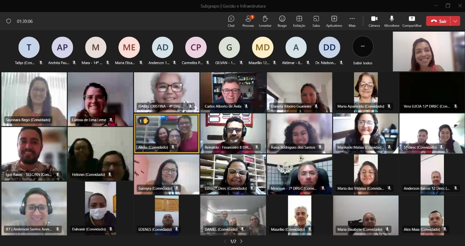Click the shield security icon

[9, 21]
